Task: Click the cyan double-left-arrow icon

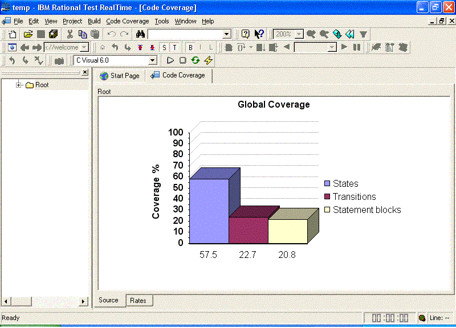Action: 350,34
